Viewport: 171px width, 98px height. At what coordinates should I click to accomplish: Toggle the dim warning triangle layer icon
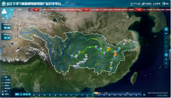point(166,38)
